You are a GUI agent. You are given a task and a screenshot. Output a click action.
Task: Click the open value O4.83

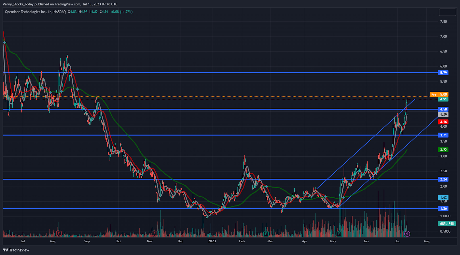72,12
